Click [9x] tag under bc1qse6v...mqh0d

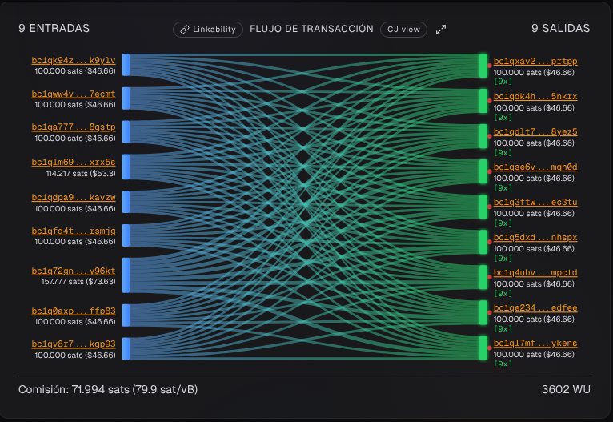(503, 187)
